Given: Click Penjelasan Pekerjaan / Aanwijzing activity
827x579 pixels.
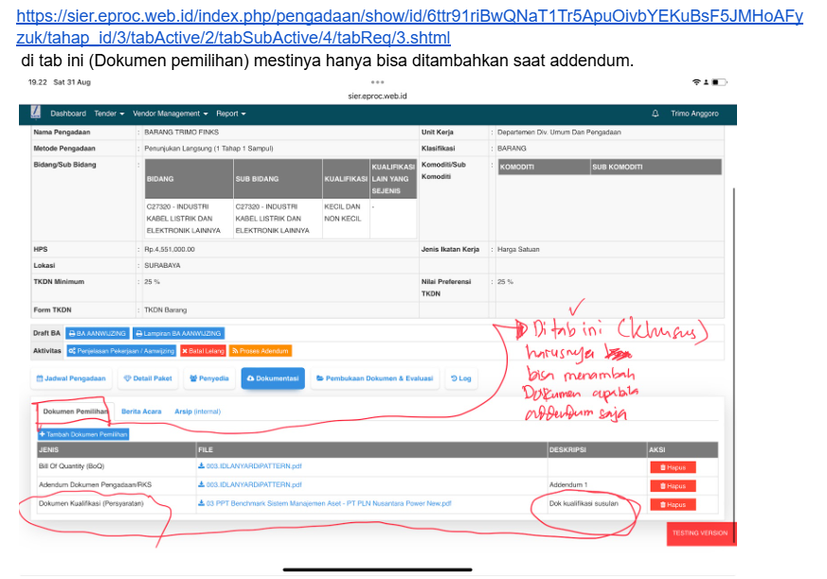Looking at the screenshot, I should point(121,350).
